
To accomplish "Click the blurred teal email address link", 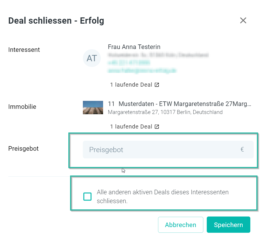I will (142, 71).
